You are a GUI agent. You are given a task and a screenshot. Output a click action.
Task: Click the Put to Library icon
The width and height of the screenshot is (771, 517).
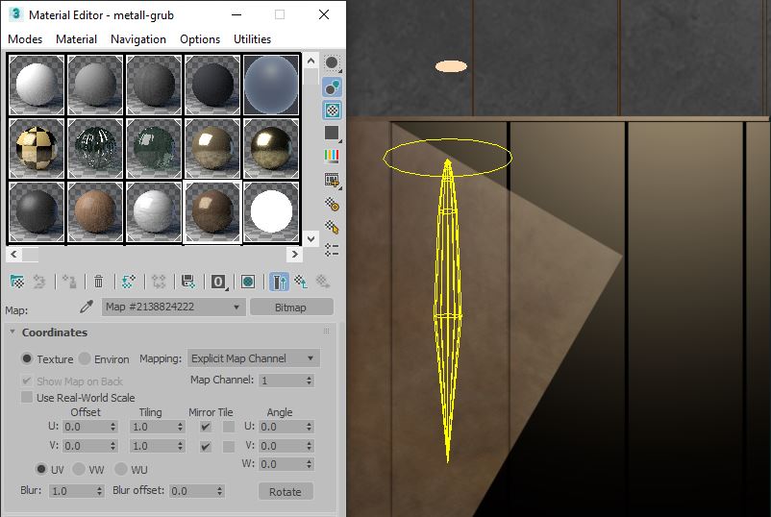click(x=187, y=282)
